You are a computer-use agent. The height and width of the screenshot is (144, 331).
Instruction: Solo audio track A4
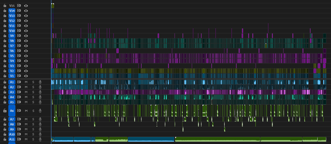pyautogui.click(x=33, y=97)
